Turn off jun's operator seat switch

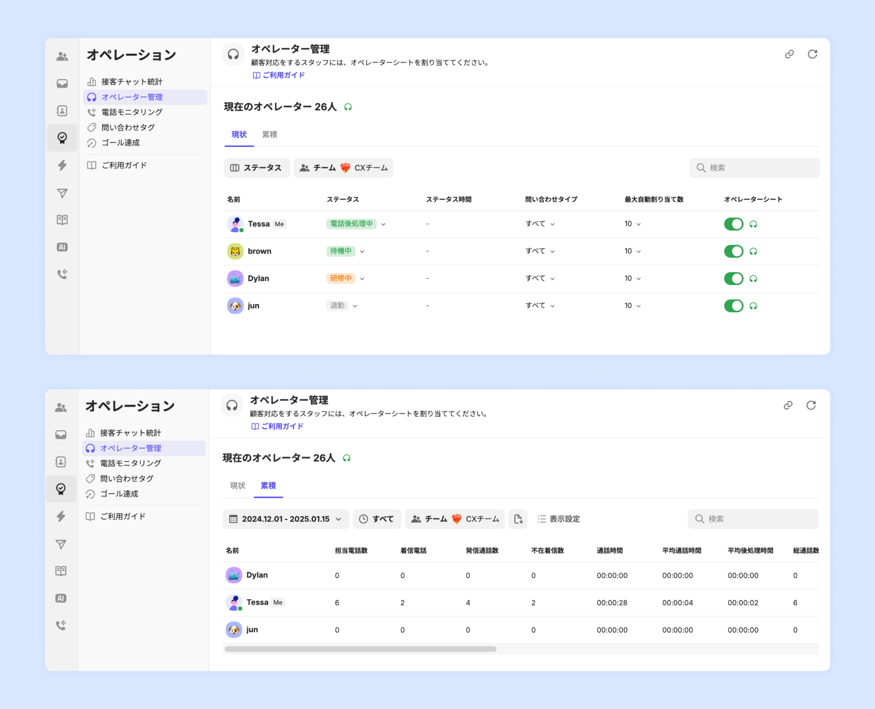[733, 306]
